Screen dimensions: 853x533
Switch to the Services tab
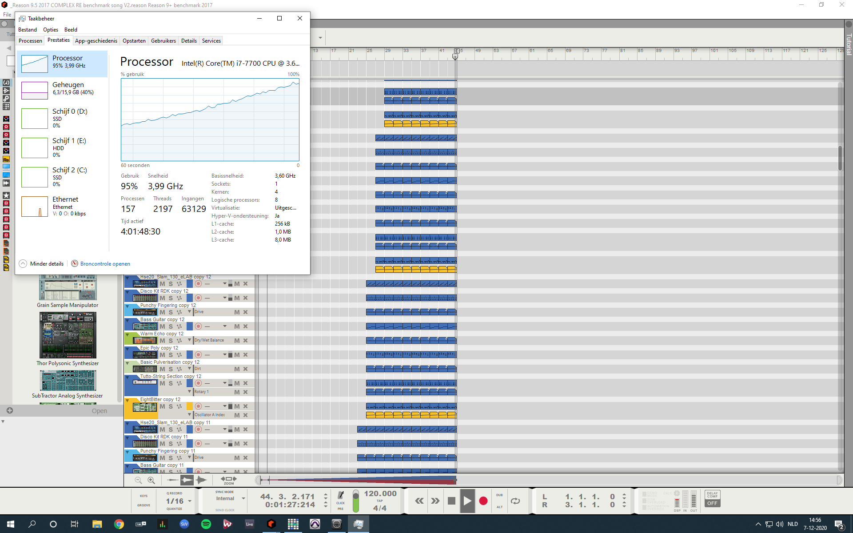pyautogui.click(x=211, y=41)
